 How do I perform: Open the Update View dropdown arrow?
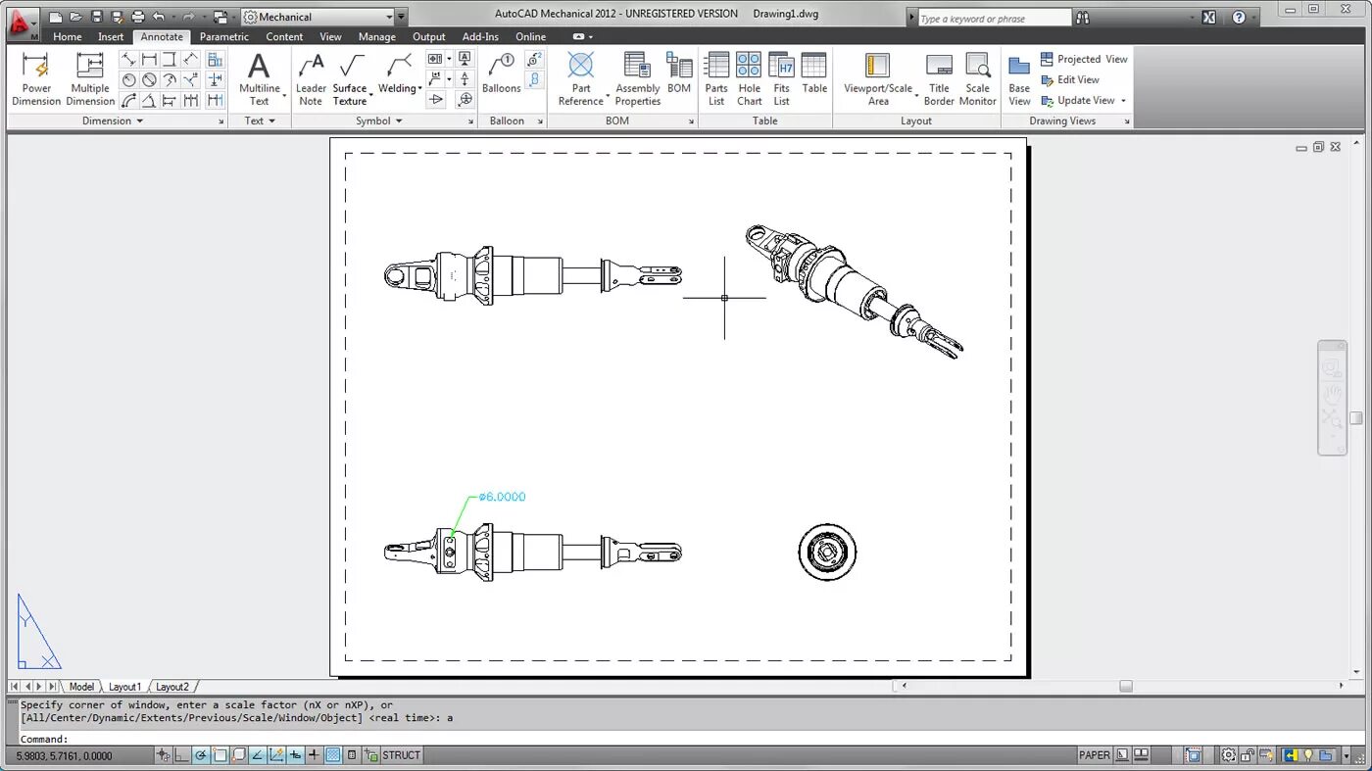tap(1123, 100)
